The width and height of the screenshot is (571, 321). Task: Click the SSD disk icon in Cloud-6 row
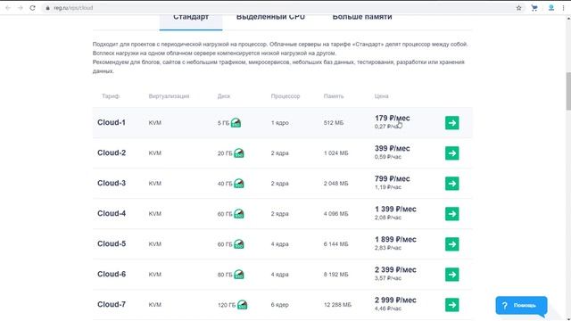point(239,275)
